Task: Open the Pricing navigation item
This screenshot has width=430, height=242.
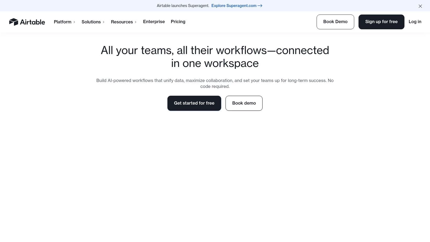Action: (178, 22)
